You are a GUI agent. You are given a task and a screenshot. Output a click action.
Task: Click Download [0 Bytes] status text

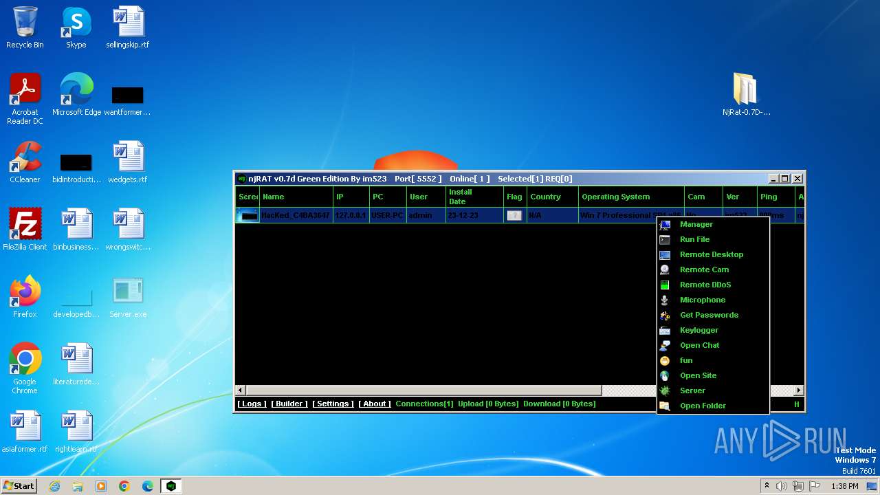(x=560, y=404)
